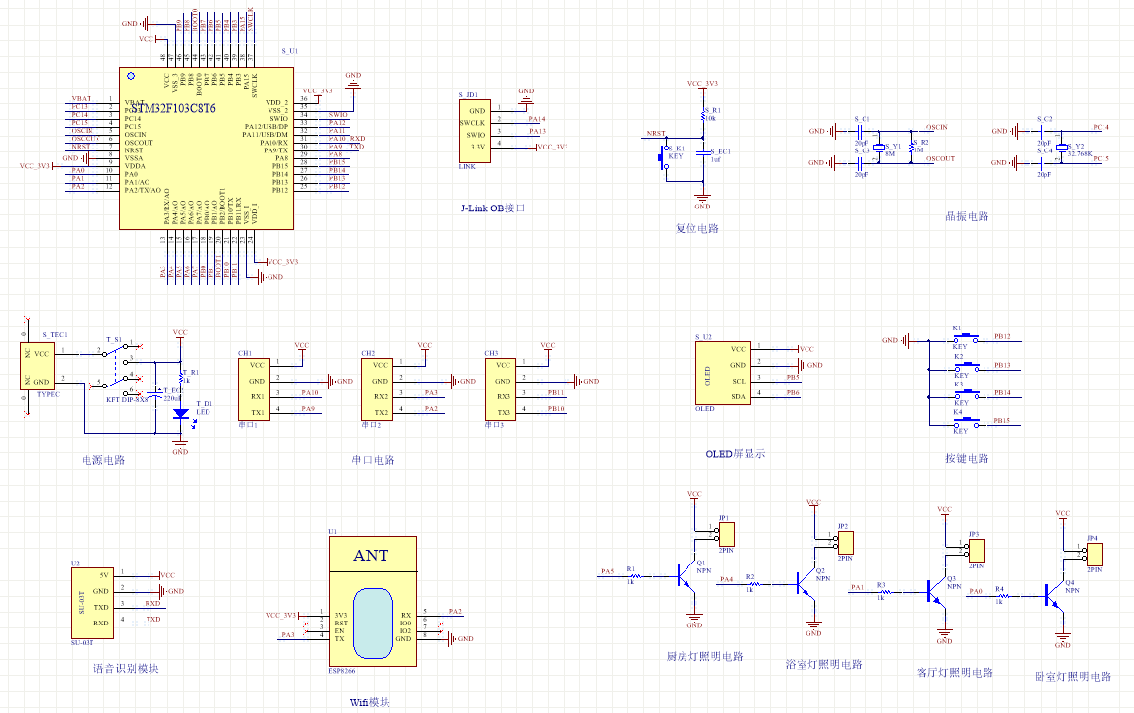The width and height of the screenshot is (1134, 713).
Task: Select the CH2 serial port connector
Action: [x=377, y=389]
